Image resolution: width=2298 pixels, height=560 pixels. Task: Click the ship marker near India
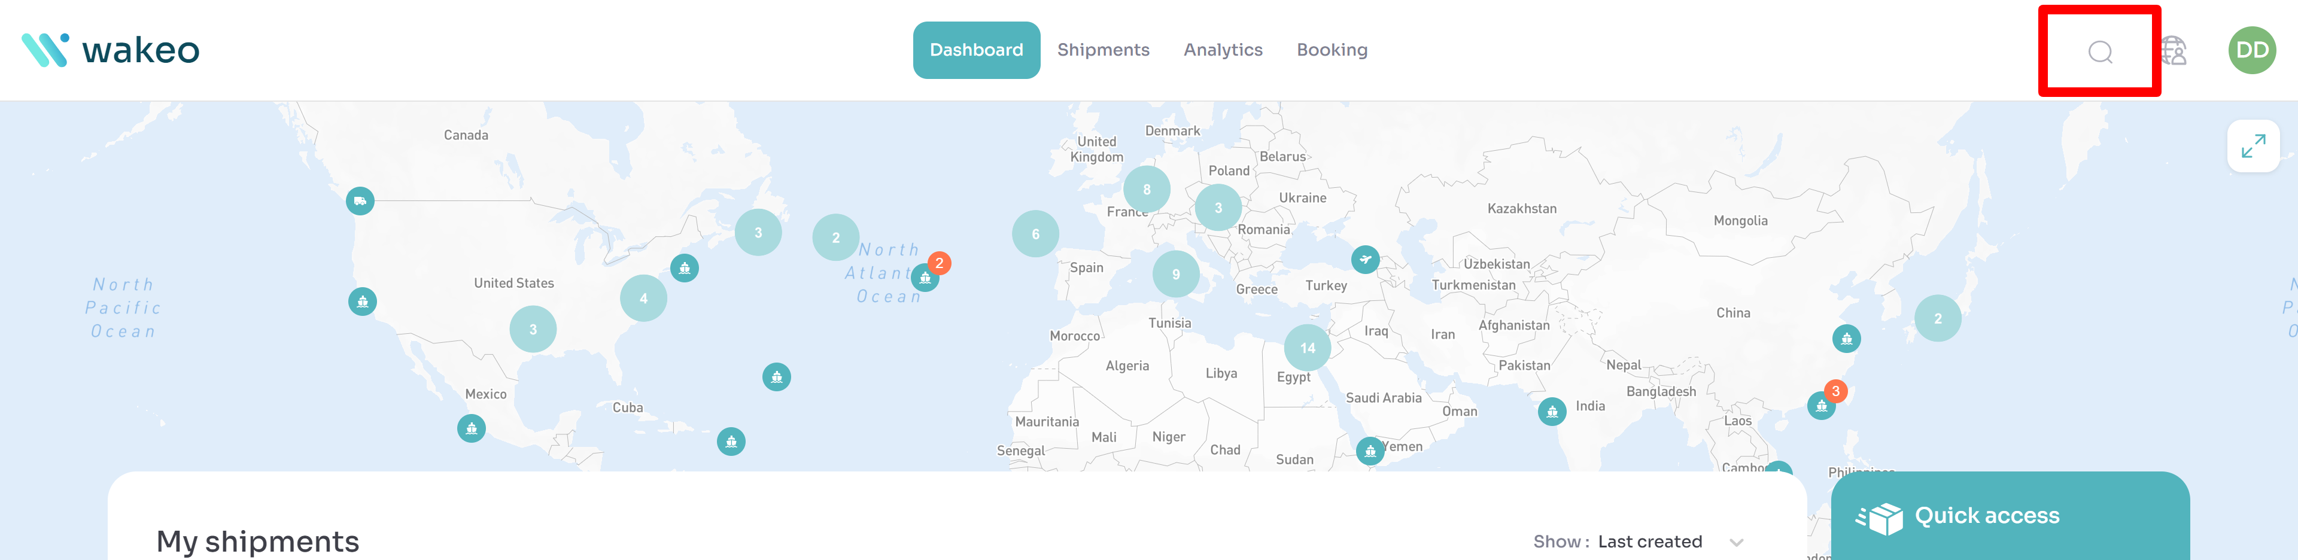(x=1551, y=411)
